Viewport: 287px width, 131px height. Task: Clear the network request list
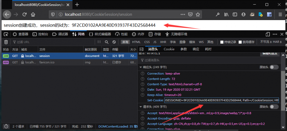pyautogui.click(x=6, y=42)
